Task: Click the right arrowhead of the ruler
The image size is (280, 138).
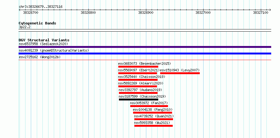Action: (x=270, y=10)
